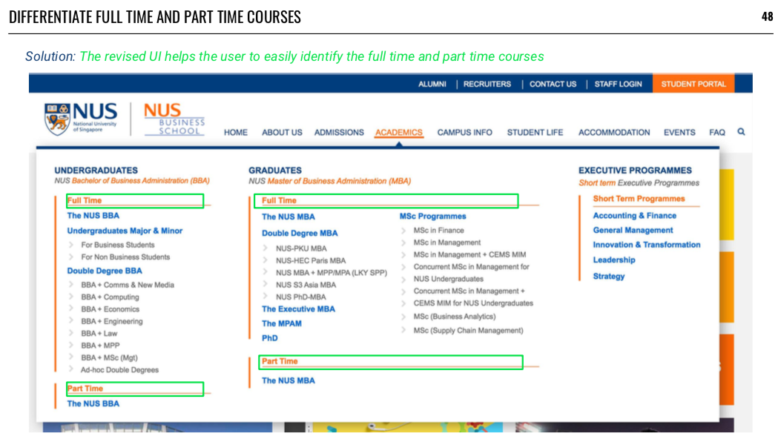Image resolution: width=784 pixels, height=442 pixels.
Task: Open the STAFF LOGIN link
Action: tap(618, 84)
